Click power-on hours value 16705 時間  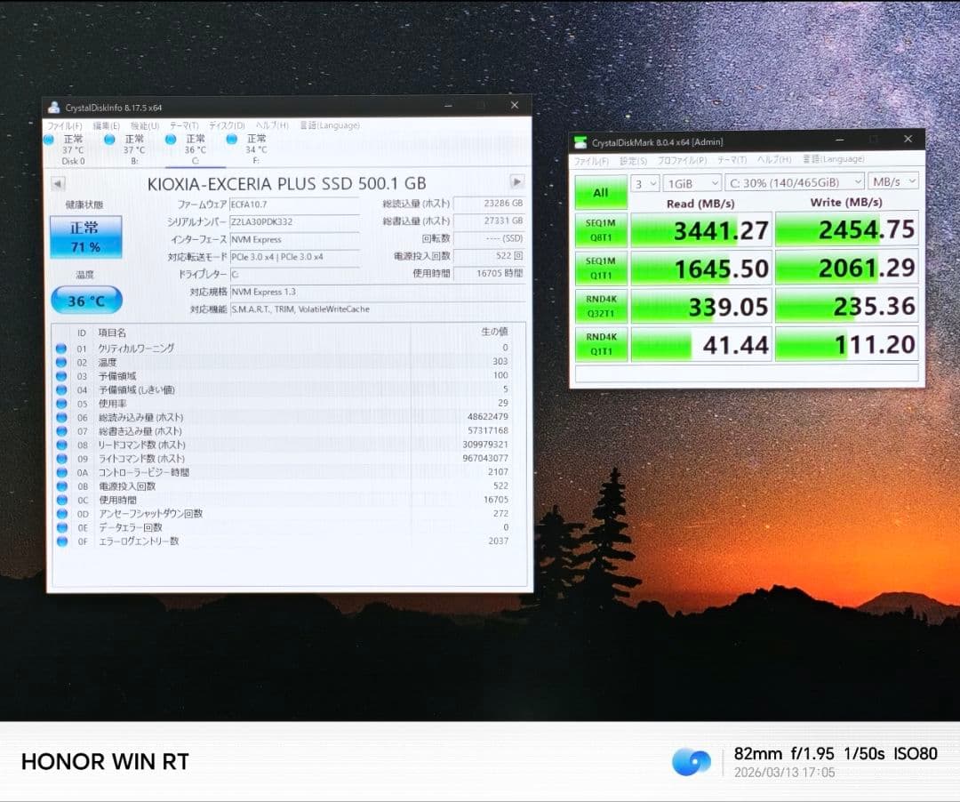[x=489, y=273]
